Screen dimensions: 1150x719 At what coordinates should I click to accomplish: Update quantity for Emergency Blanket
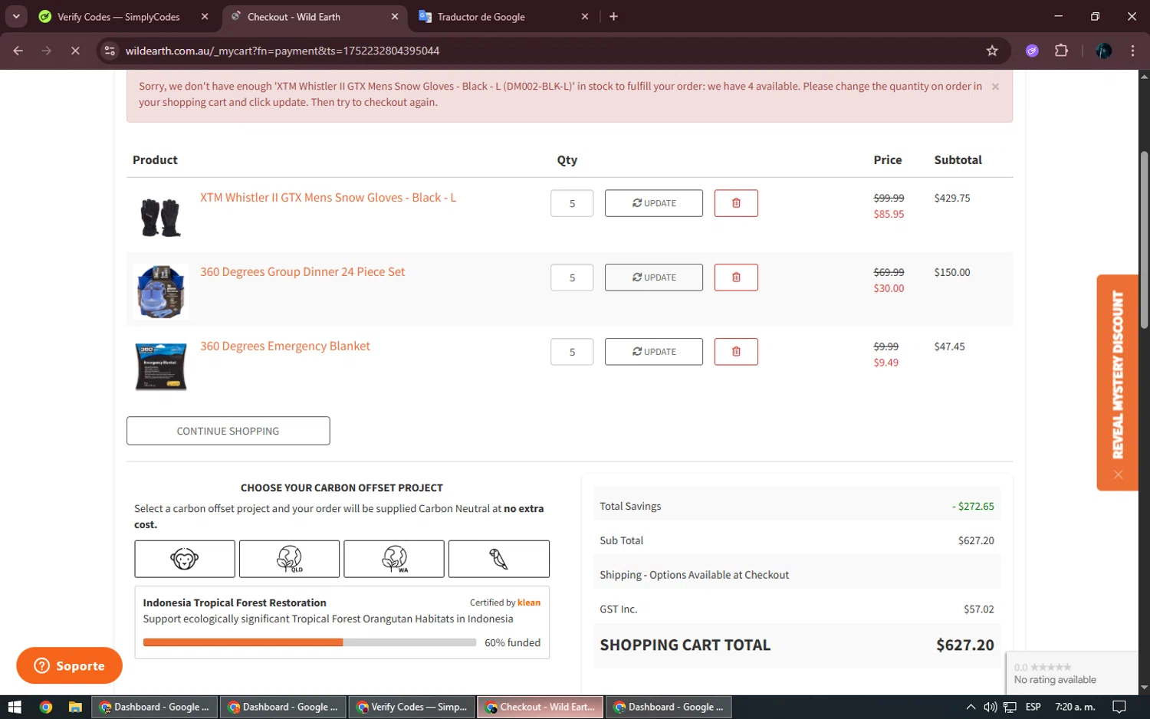[654, 352]
